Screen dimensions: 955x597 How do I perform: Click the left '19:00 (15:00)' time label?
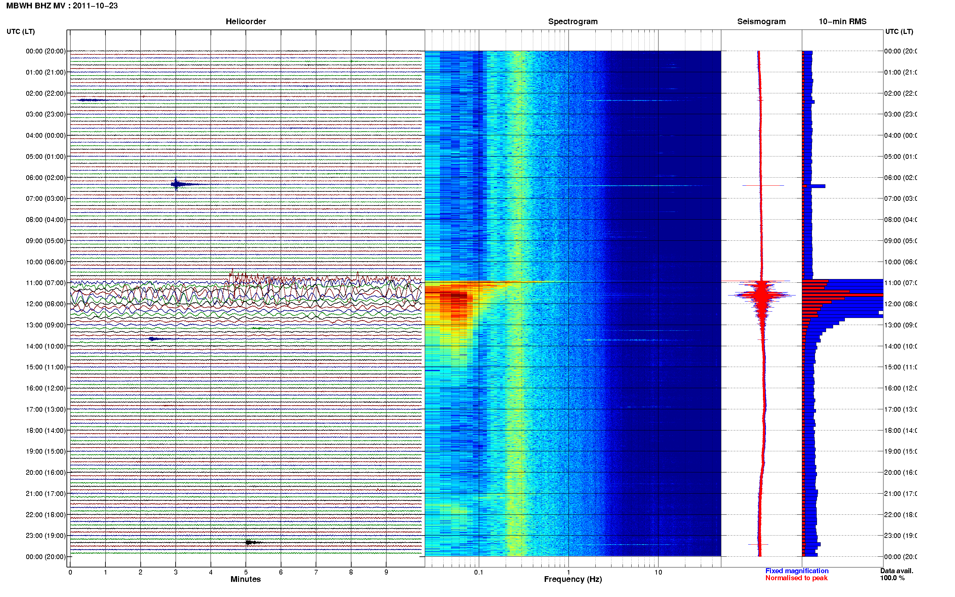(46, 451)
